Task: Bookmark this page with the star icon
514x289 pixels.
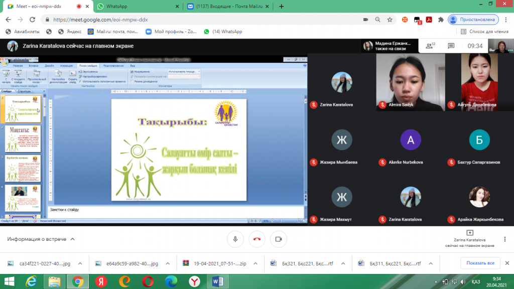Action: pyautogui.click(x=390, y=20)
